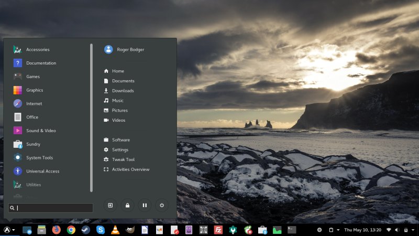
Task: Open Skype from the taskbar
Action: point(101,230)
